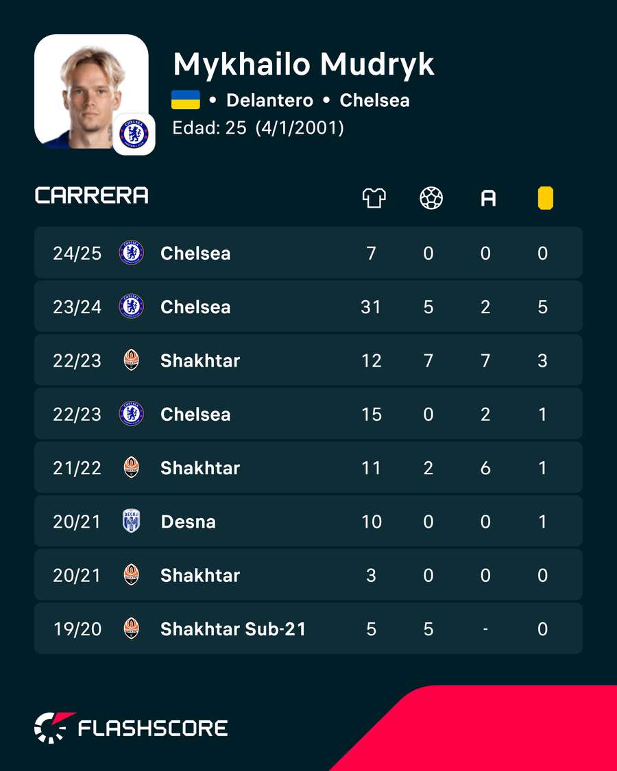The image size is (617, 771).
Task: Click the Ukraine flag icon
Action: pos(186,100)
